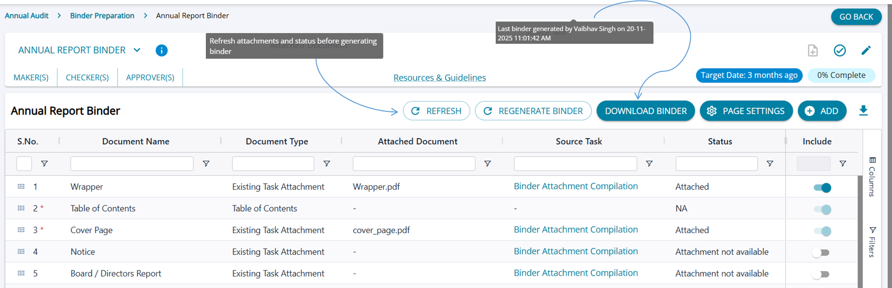Screen dimensions: 892x288
Task: Open the Columns side panel
Action: (x=872, y=177)
